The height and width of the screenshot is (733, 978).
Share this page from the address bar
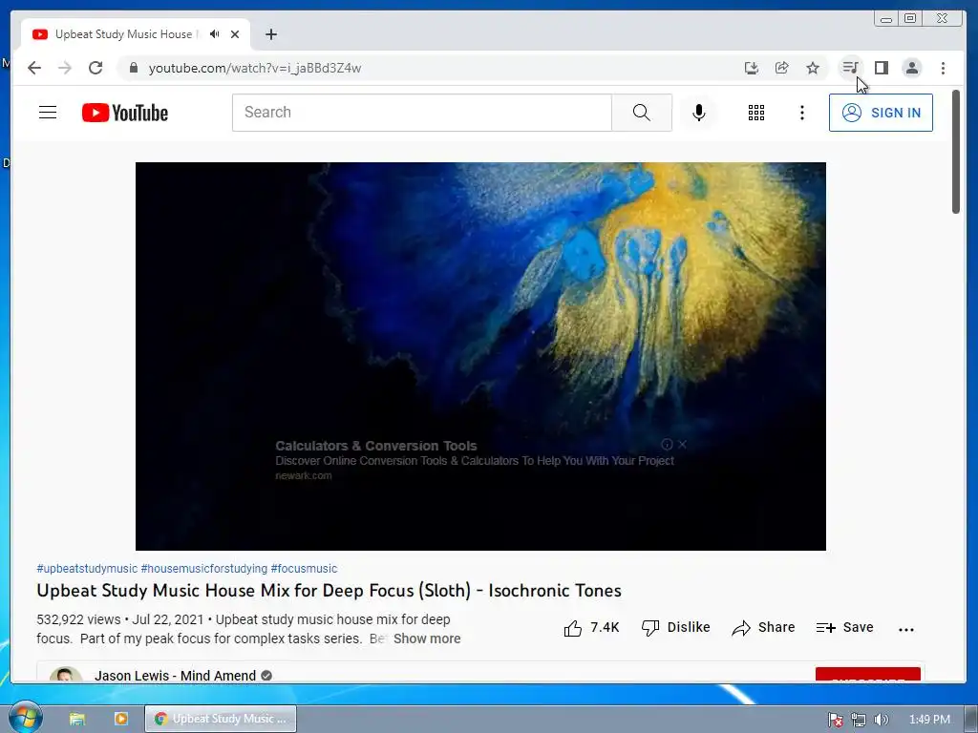tap(782, 68)
